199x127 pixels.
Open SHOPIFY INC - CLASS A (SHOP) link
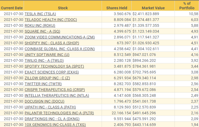pos(52,43)
